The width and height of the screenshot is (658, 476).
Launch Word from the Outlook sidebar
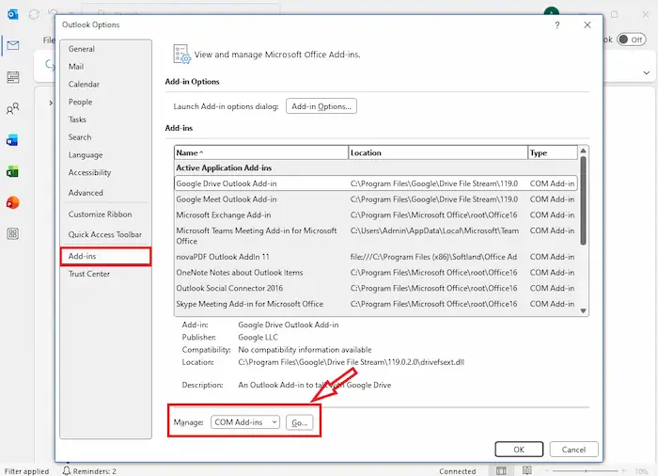click(x=12, y=140)
